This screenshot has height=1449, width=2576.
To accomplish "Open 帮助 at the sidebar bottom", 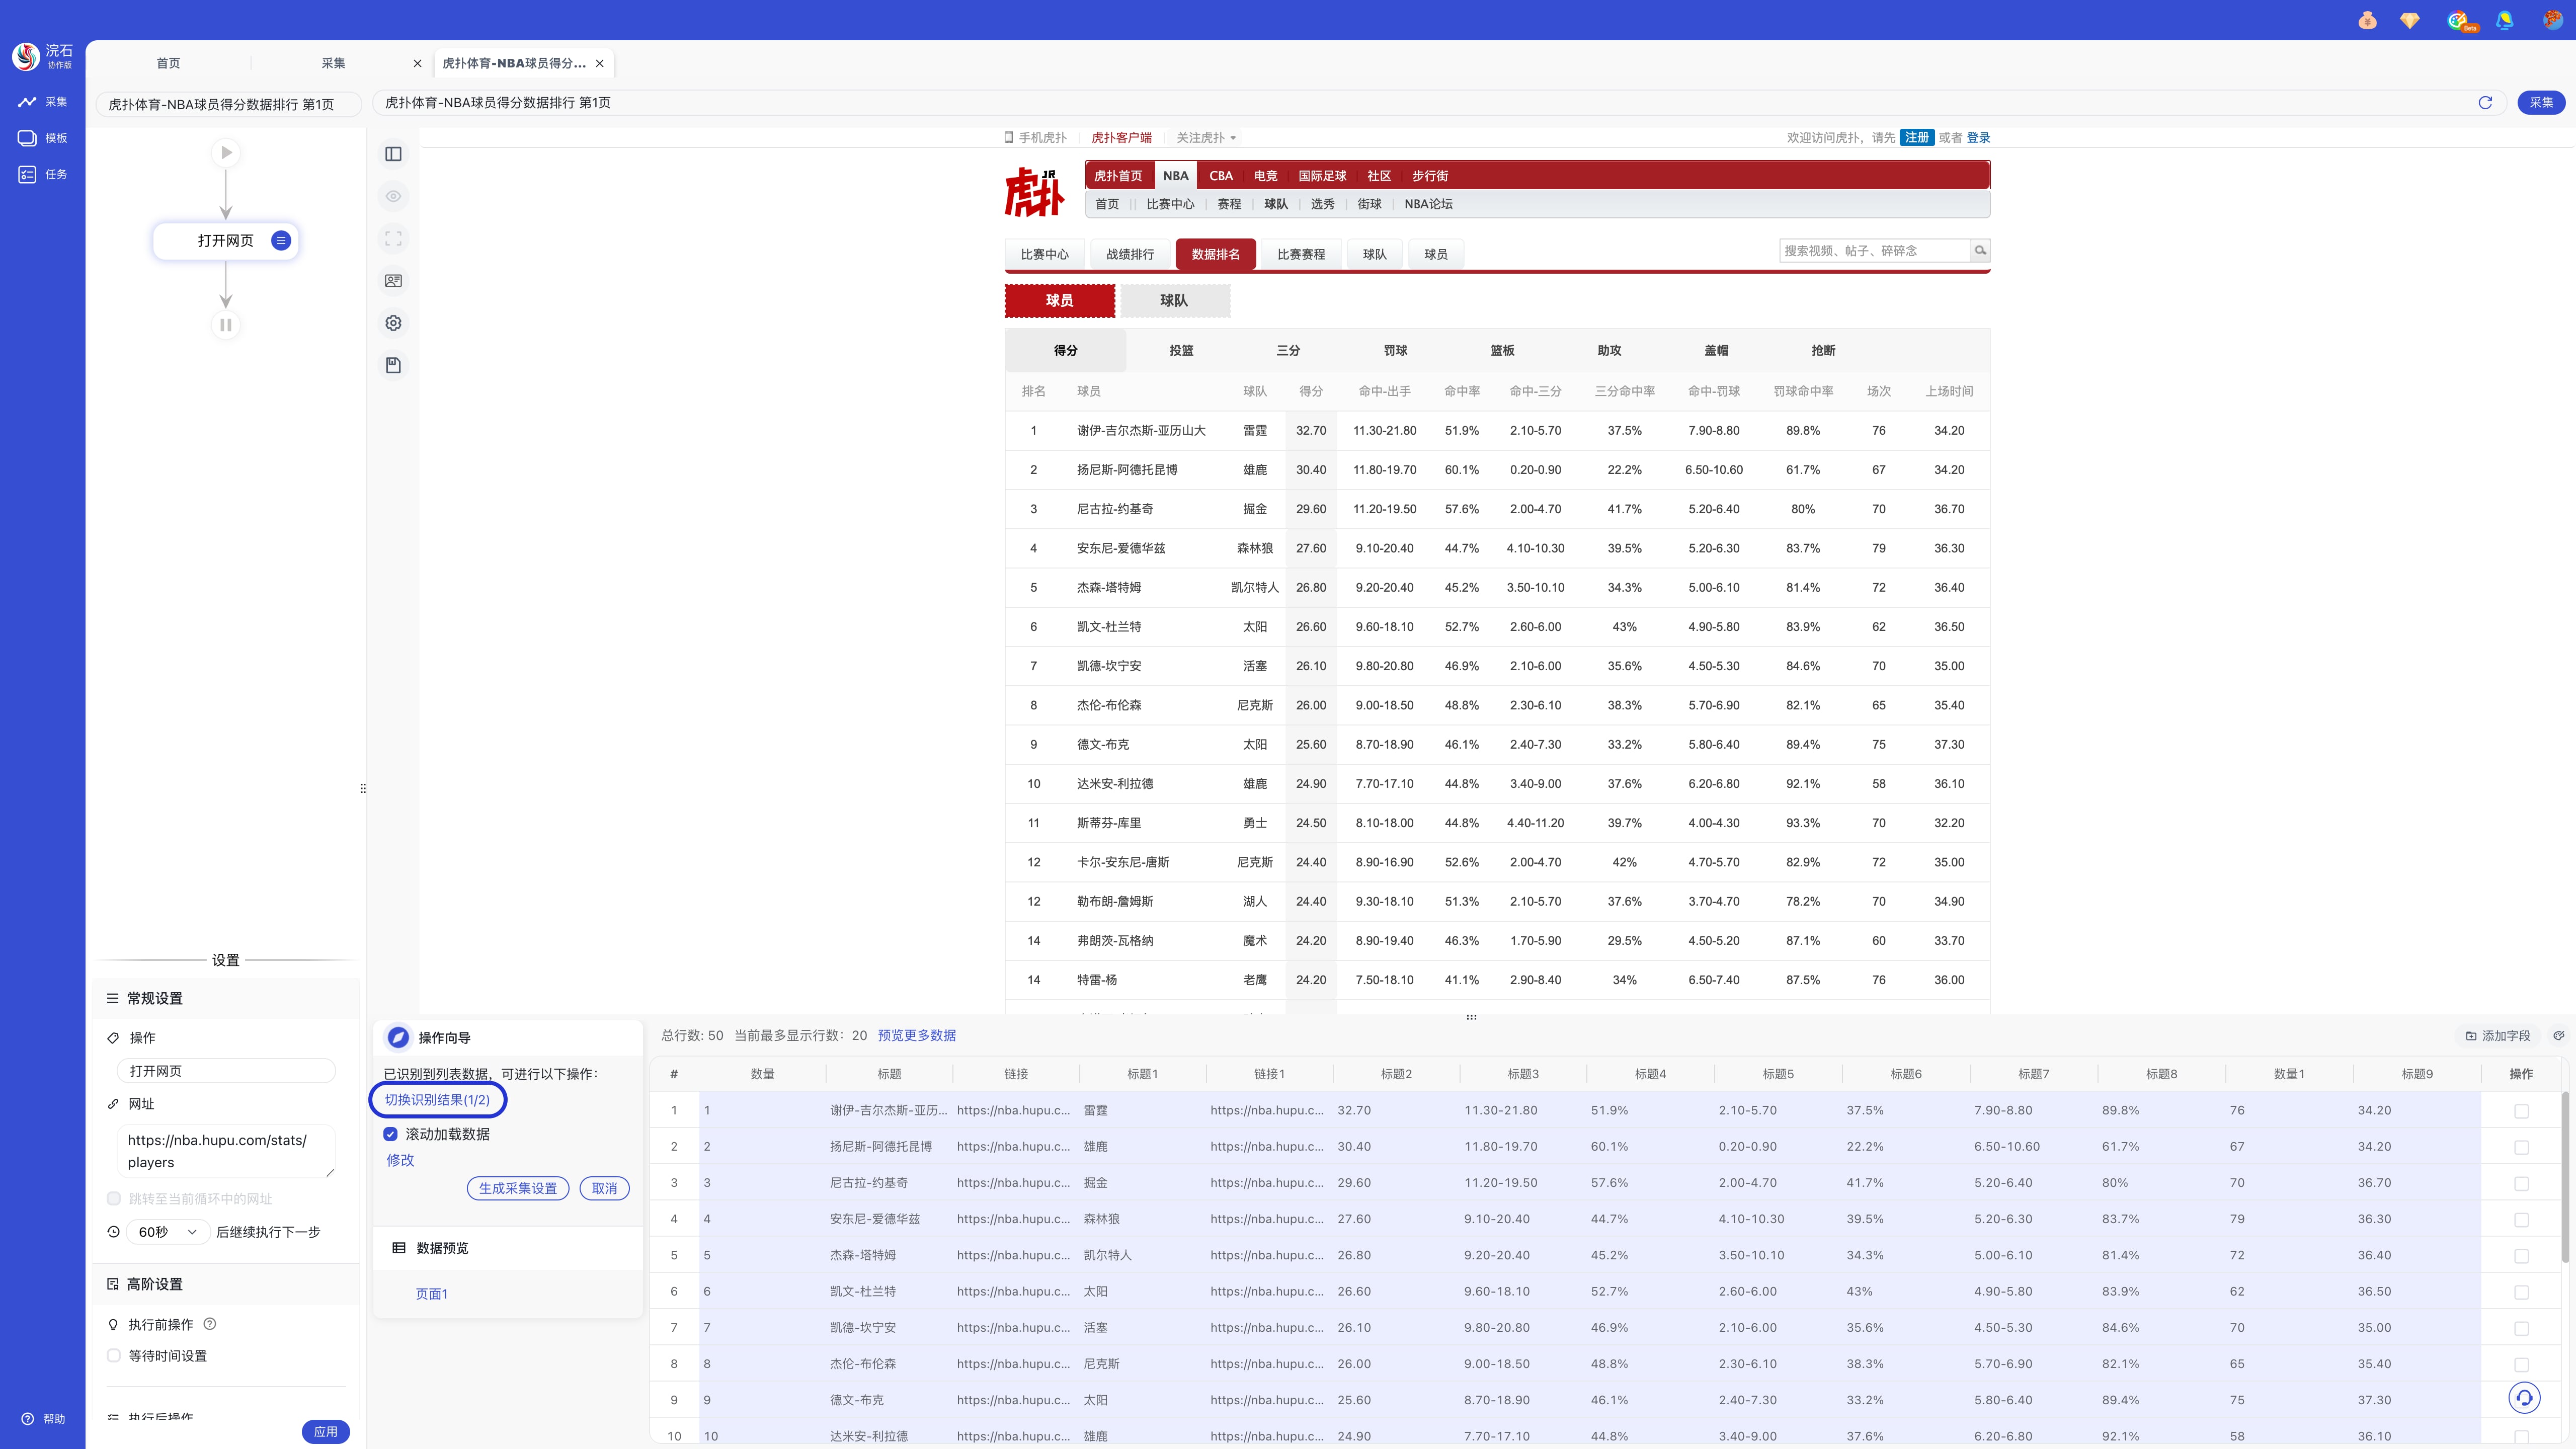I will (x=43, y=1419).
